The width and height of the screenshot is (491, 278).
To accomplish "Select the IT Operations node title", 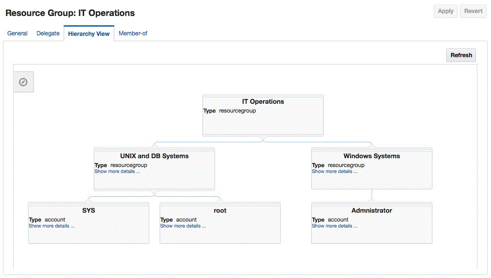I will click(x=263, y=101).
